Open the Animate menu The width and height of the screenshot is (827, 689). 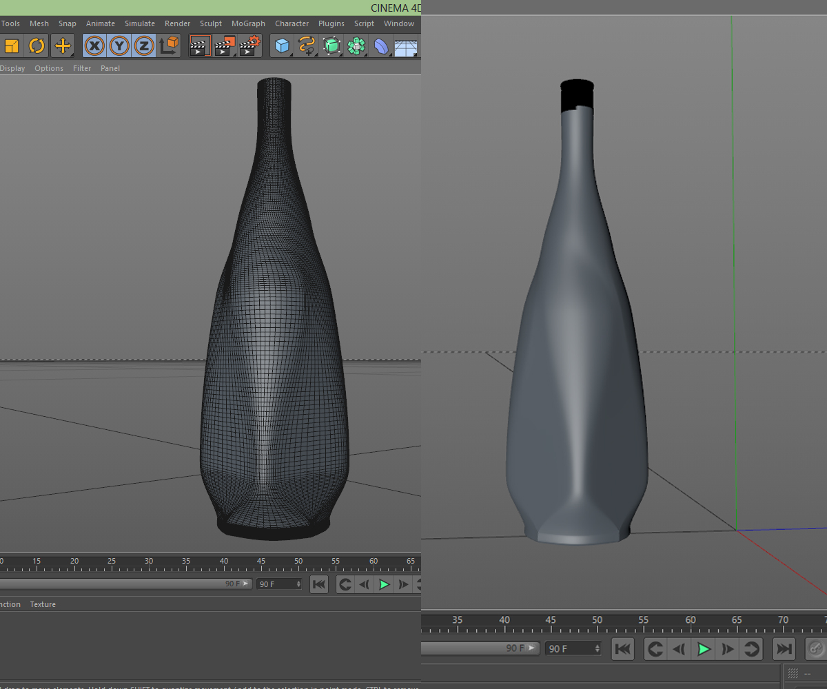(x=101, y=23)
